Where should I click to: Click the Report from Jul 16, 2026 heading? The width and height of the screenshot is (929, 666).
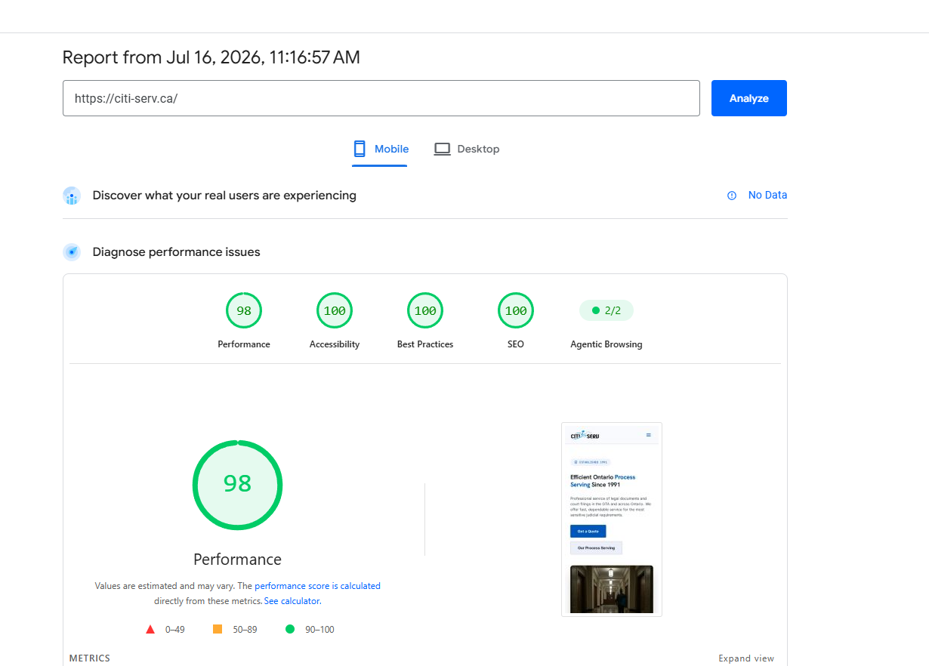click(211, 57)
